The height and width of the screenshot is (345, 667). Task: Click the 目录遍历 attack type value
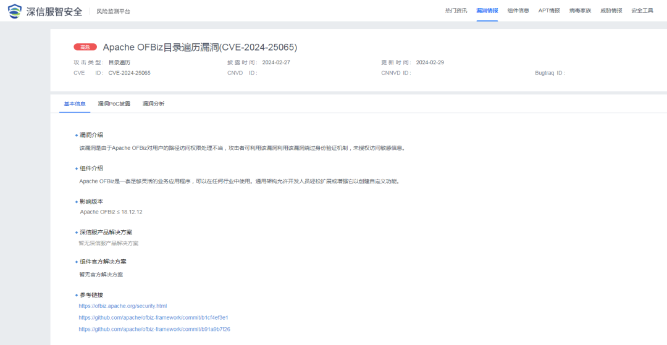point(120,62)
